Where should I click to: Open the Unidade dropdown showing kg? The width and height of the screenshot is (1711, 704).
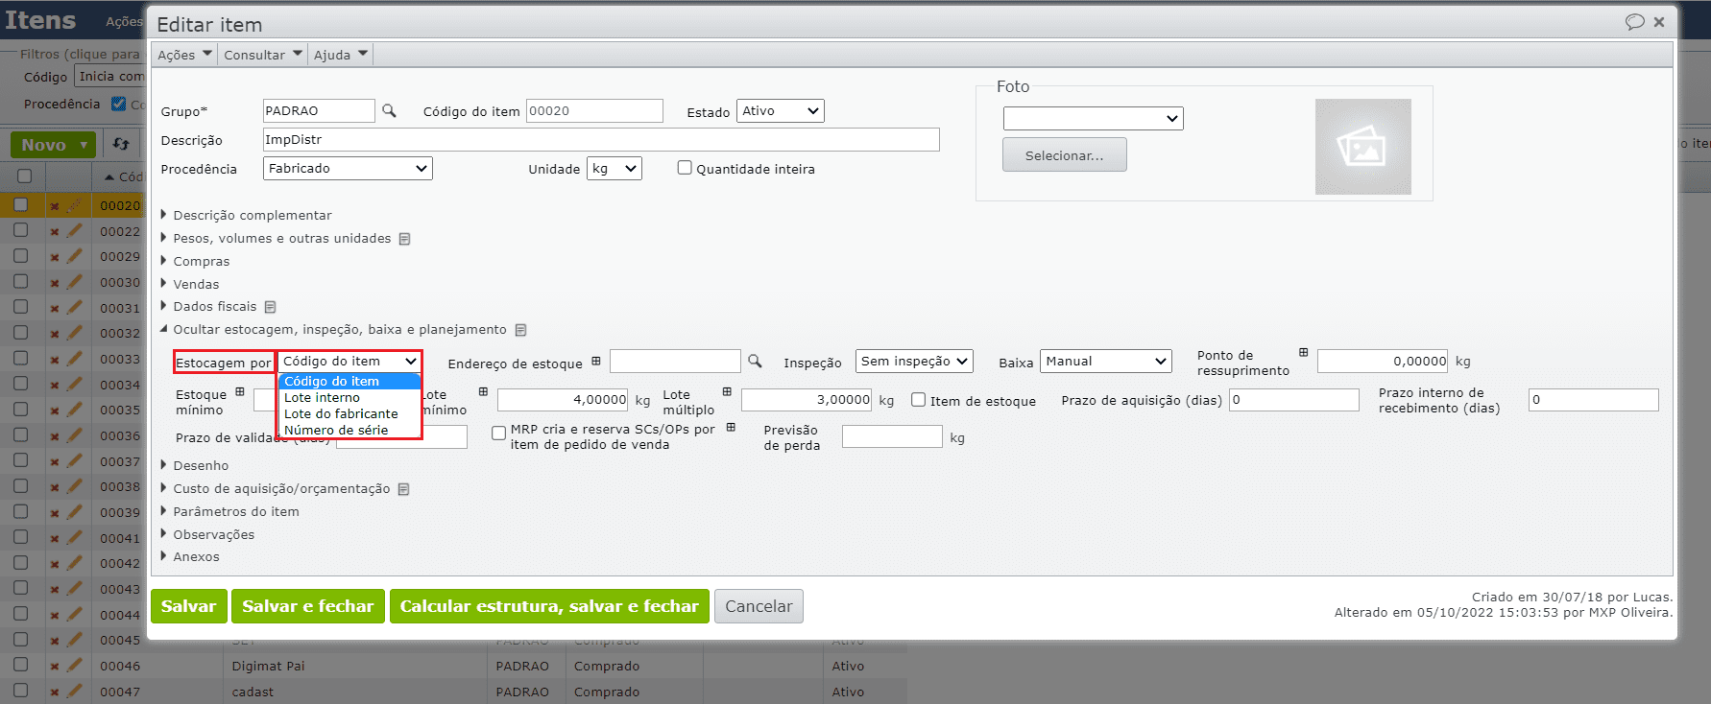pyautogui.click(x=614, y=169)
